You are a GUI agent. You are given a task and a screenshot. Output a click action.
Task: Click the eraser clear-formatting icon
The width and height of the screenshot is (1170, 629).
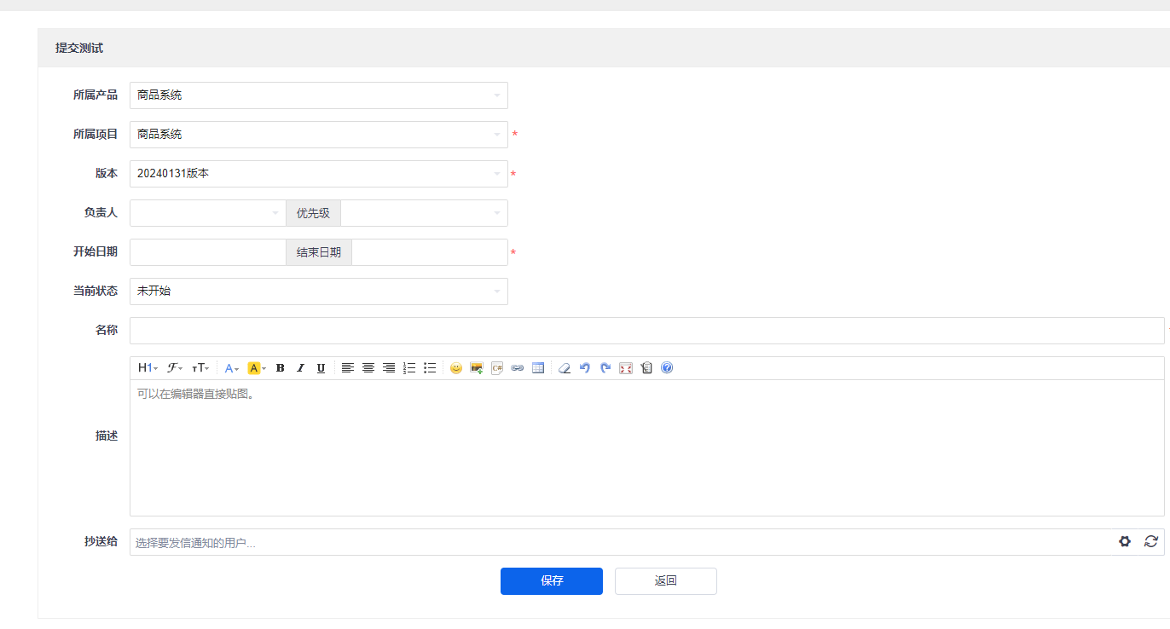click(564, 368)
